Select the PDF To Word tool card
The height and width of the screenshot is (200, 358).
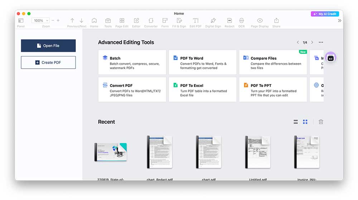202,62
